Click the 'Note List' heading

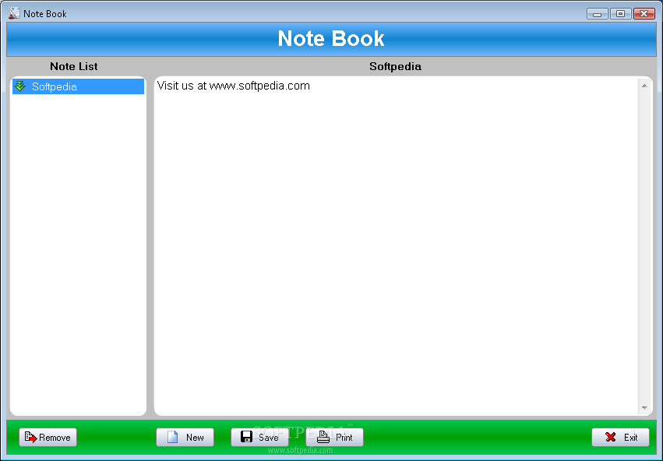pos(73,66)
